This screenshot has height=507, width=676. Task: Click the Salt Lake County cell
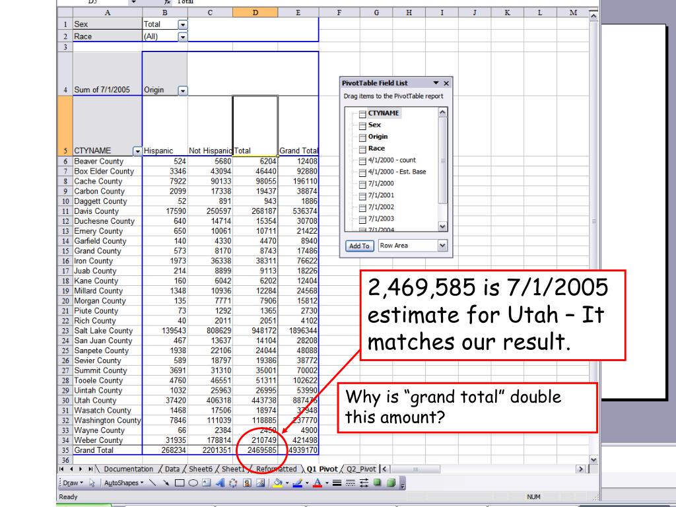108,331
